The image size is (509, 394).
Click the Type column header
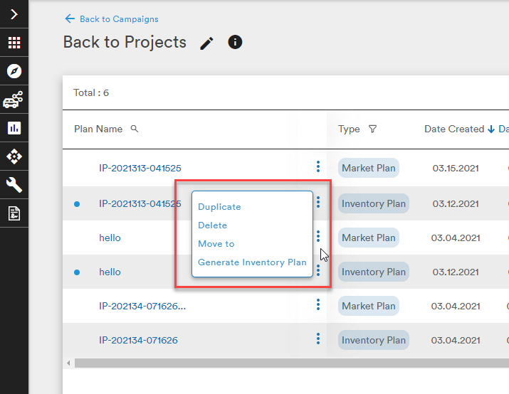click(x=349, y=129)
